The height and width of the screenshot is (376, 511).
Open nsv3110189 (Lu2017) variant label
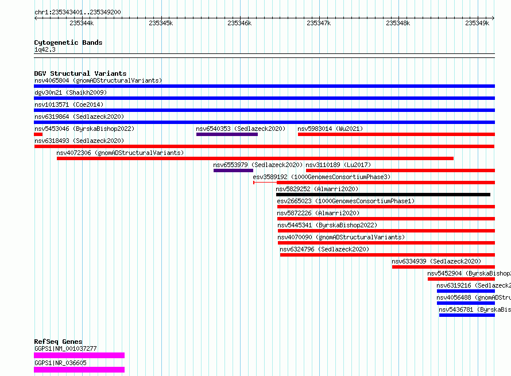338,165
